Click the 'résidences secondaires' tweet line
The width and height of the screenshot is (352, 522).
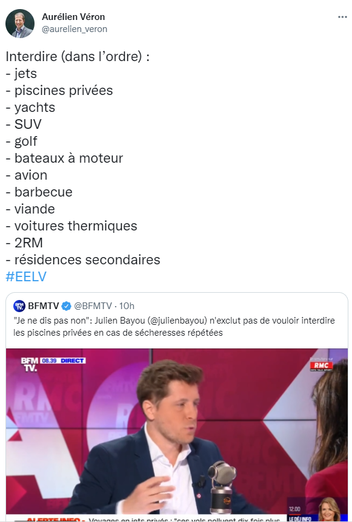pos(83,259)
